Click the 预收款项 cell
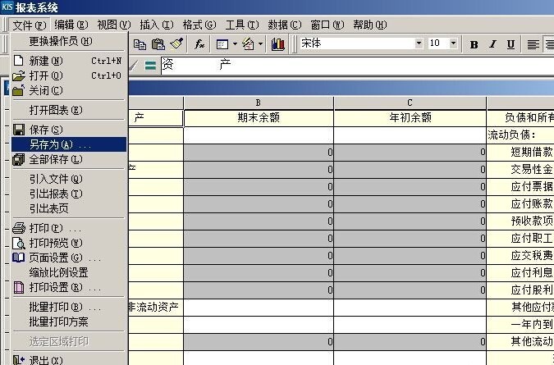The image size is (554, 365). 520,221
